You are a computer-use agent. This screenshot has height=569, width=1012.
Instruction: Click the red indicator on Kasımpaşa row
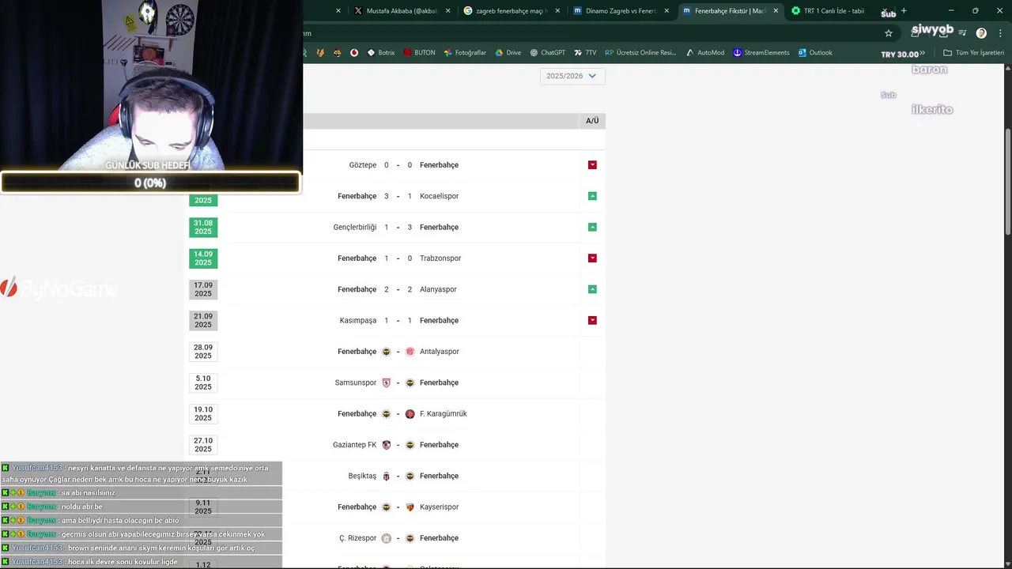[x=592, y=321]
